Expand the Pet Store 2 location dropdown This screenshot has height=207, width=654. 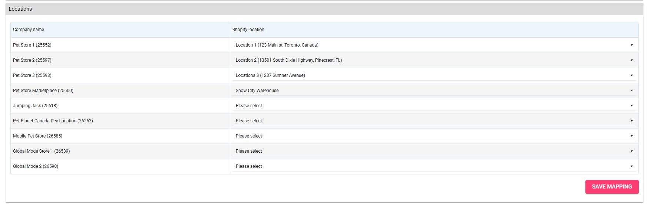434,60
